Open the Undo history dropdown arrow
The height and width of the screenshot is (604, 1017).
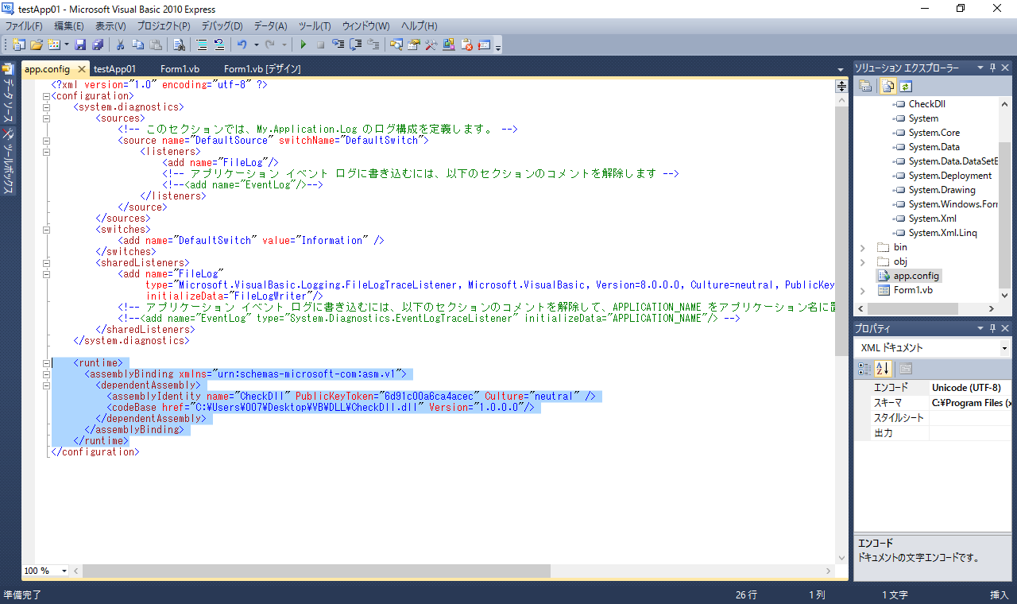pyautogui.click(x=256, y=45)
